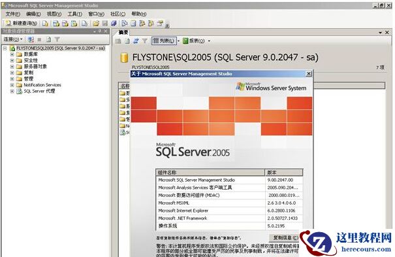Select the 安全性 tree item

point(31,60)
